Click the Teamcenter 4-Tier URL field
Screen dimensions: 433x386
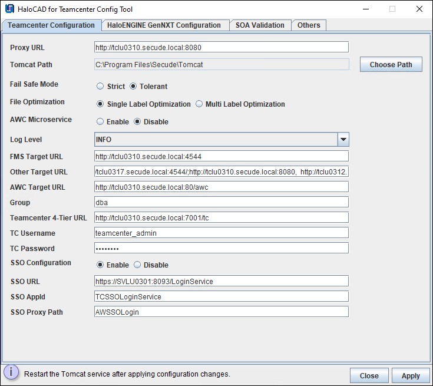[x=221, y=217]
